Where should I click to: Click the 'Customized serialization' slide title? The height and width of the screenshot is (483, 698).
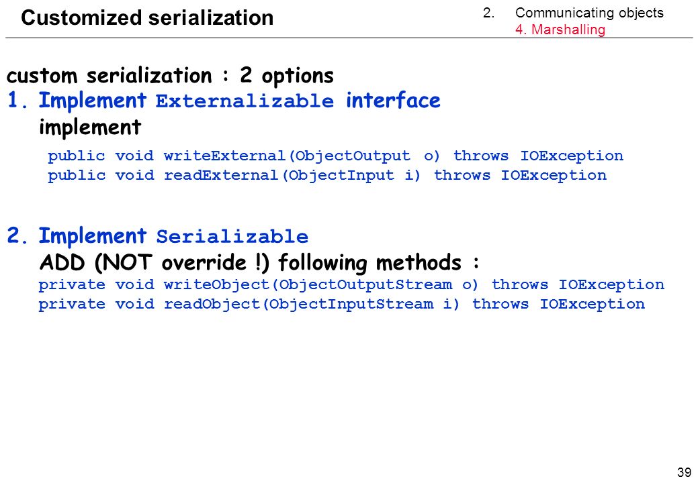pyautogui.click(x=147, y=18)
